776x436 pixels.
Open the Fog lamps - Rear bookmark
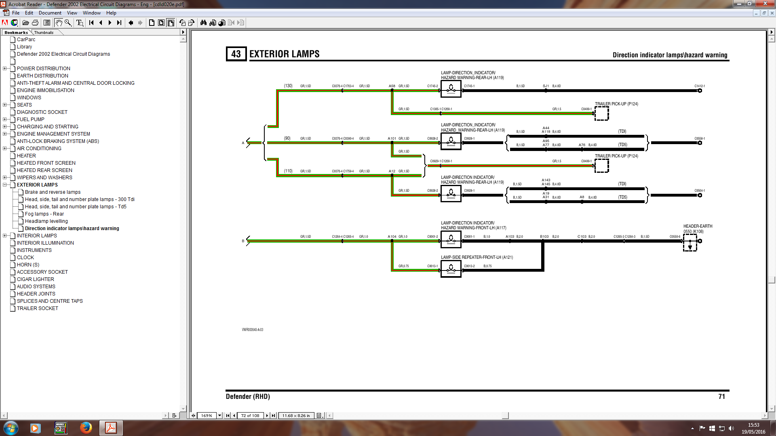tap(44, 214)
